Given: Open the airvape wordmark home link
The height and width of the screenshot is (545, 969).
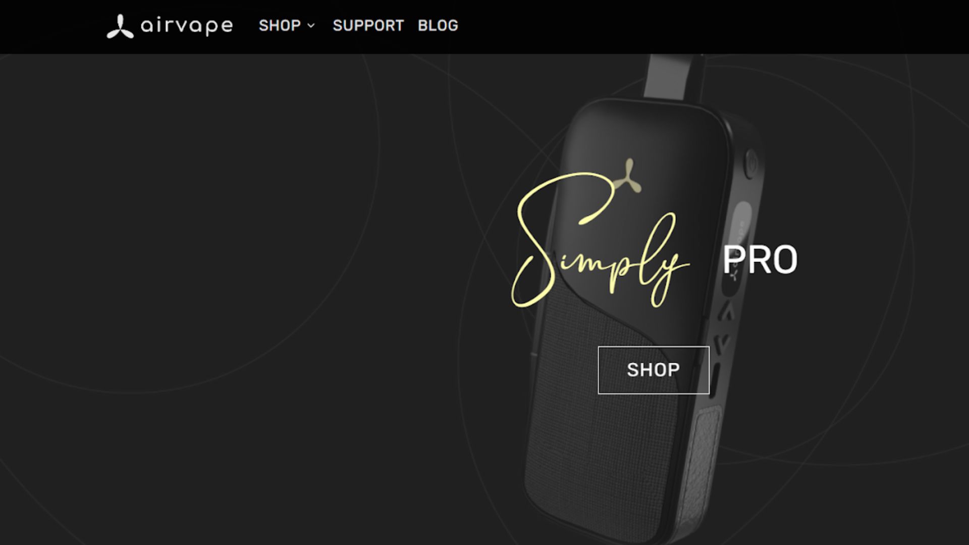Looking at the screenshot, I should pyautogui.click(x=187, y=26).
